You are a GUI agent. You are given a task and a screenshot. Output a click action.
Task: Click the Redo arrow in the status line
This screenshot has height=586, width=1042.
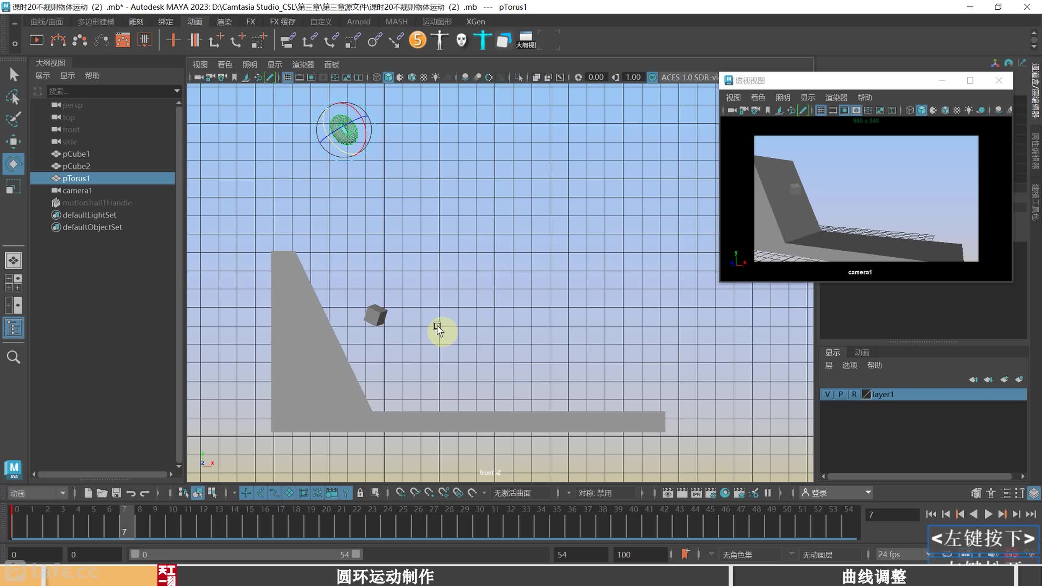pos(144,493)
